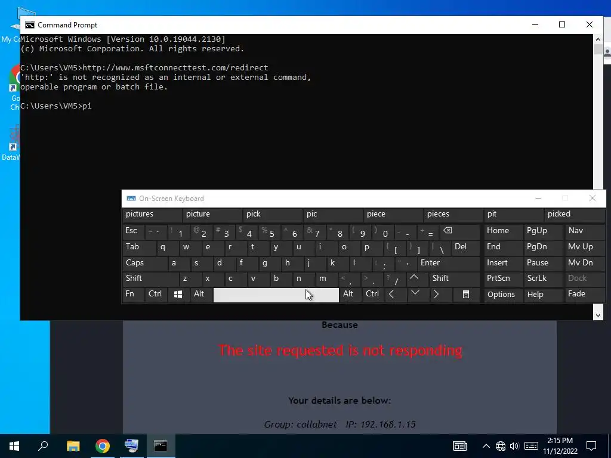The width and height of the screenshot is (611, 458).
Task: Open the remote desktop app in the taskbar
Action: (x=131, y=446)
